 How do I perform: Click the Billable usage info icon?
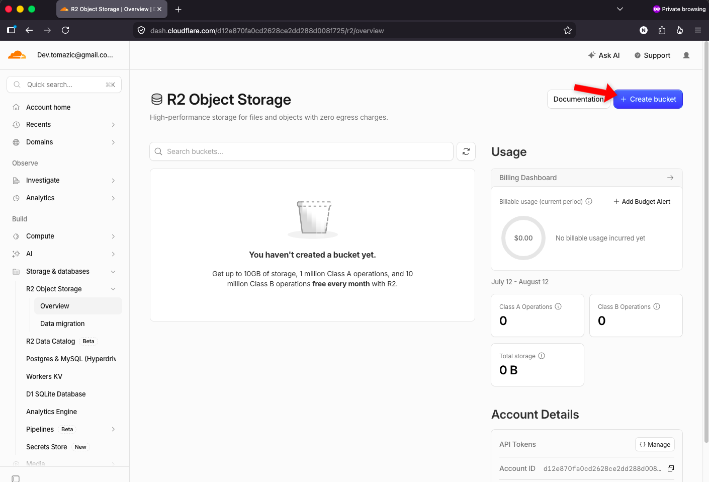click(x=589, y=201)
